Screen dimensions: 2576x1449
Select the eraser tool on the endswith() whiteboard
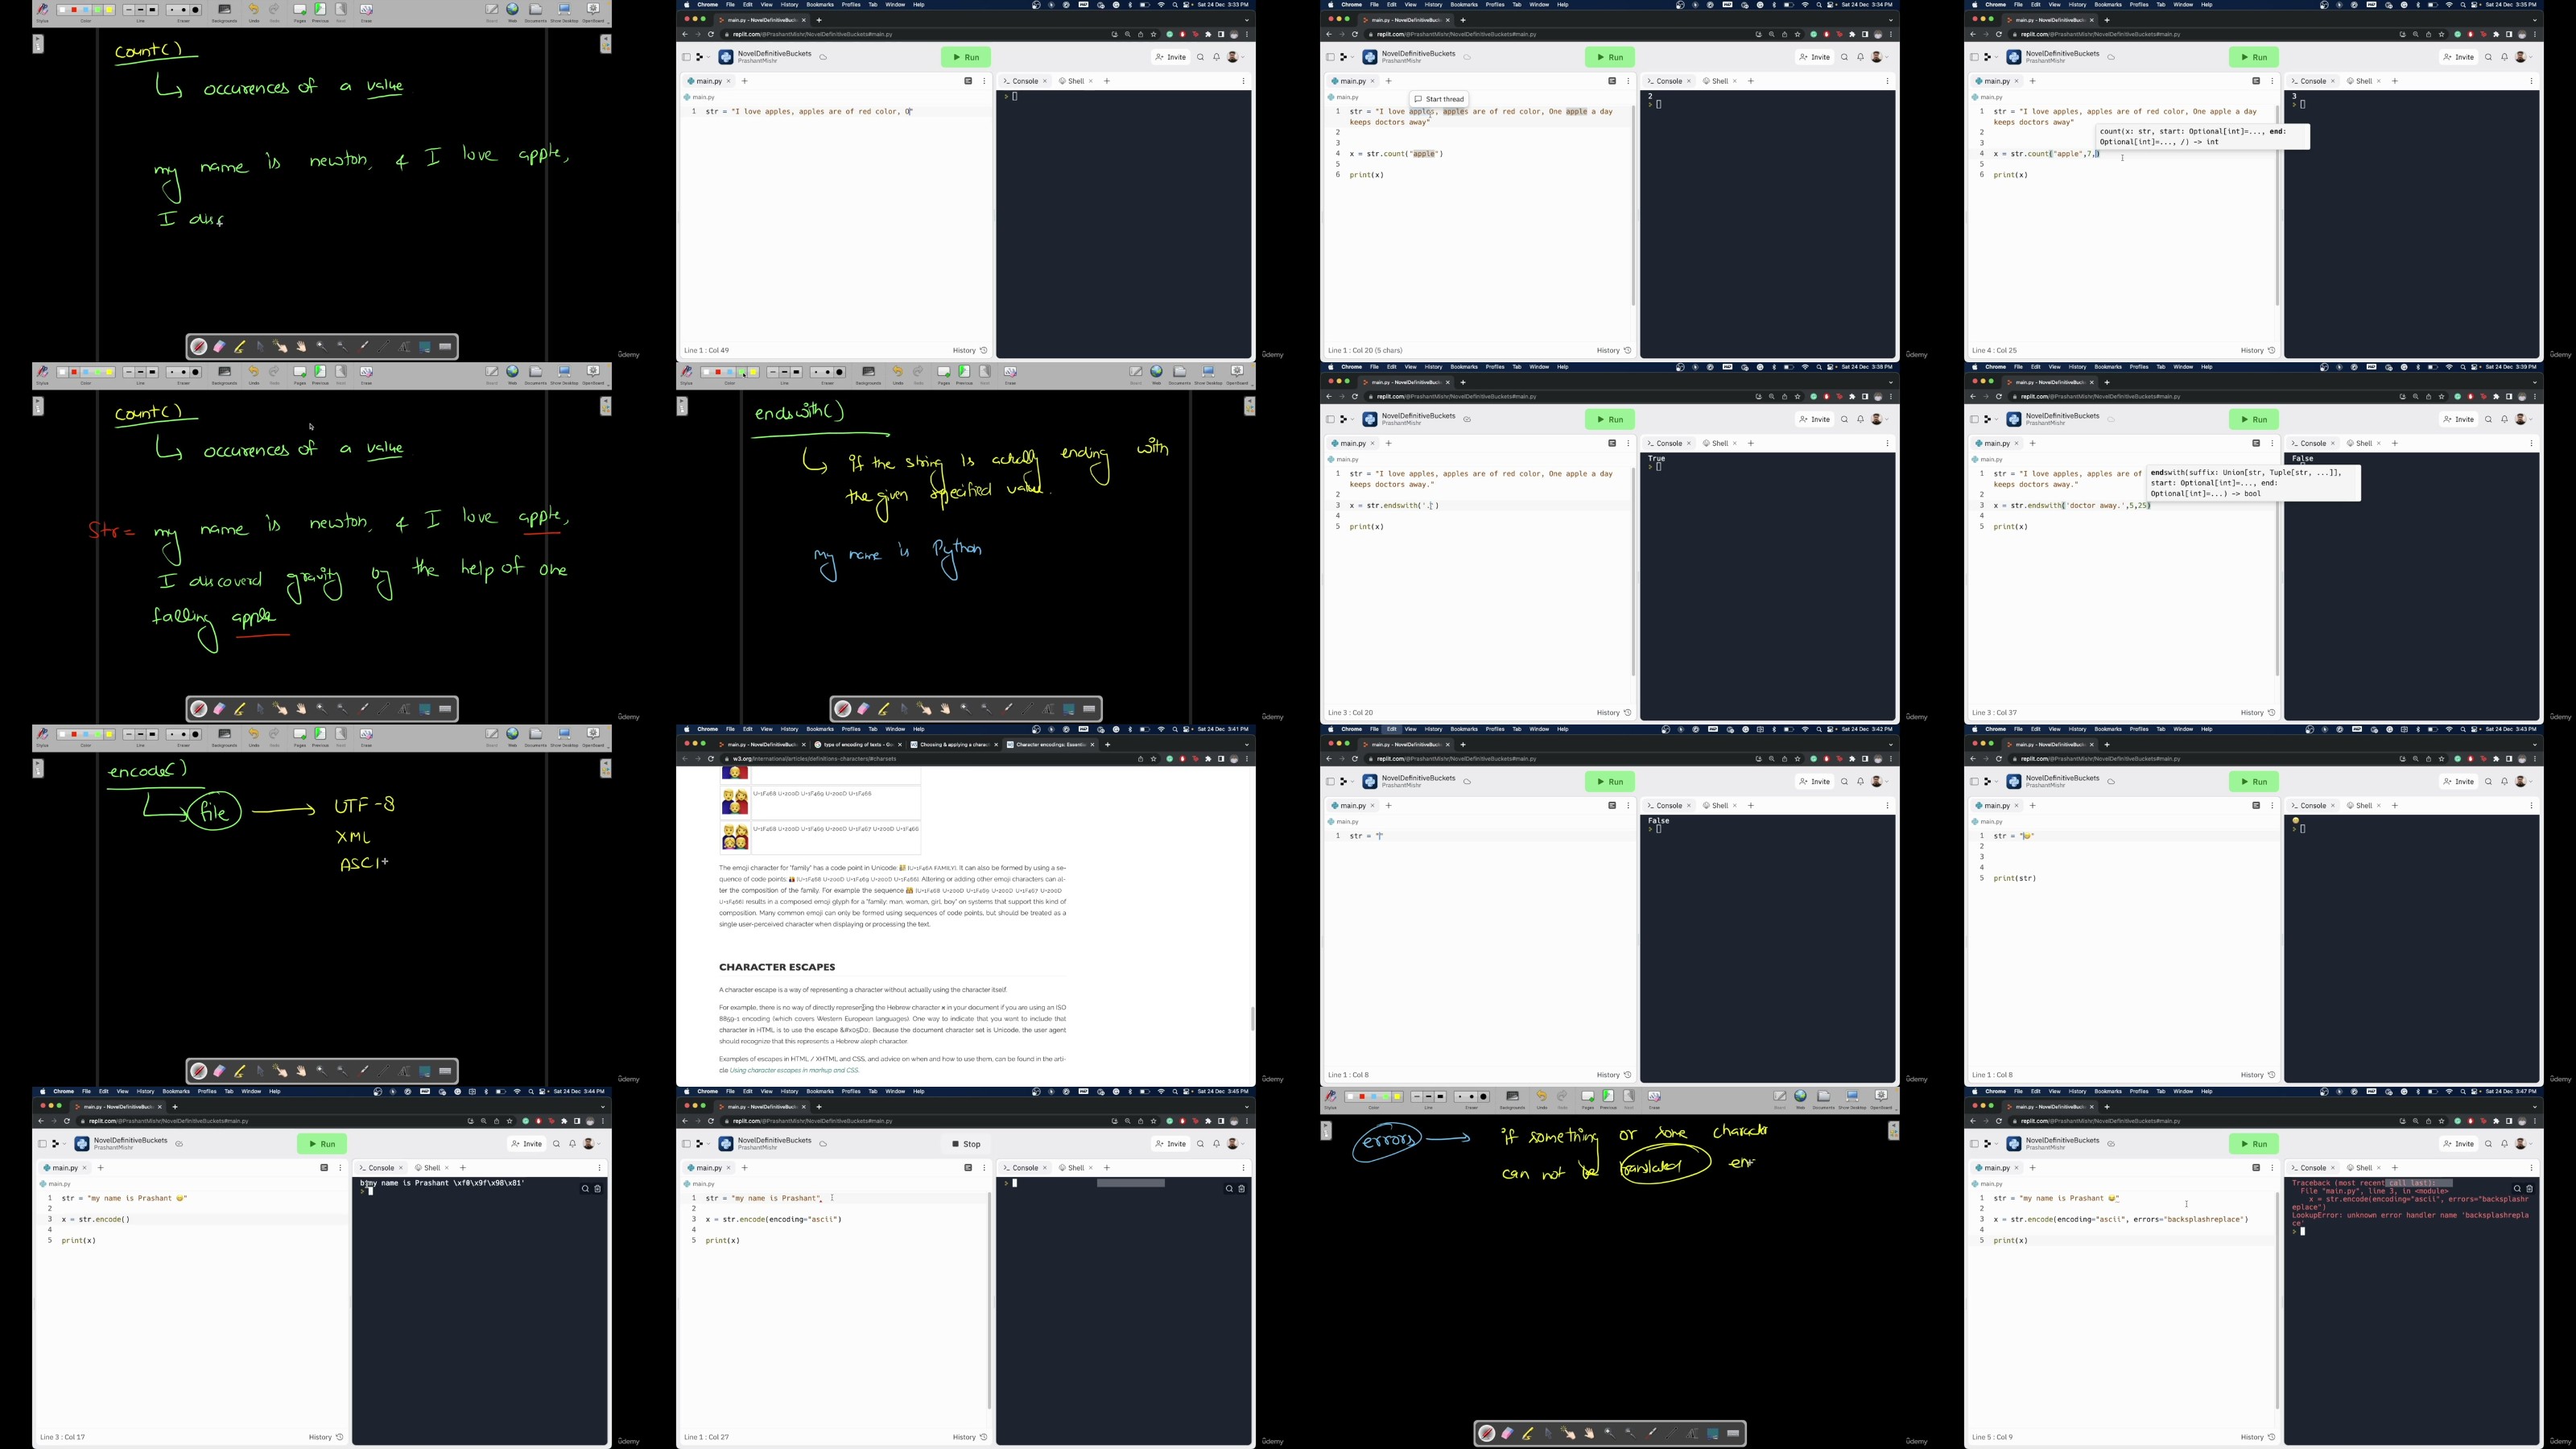(863, 709)
